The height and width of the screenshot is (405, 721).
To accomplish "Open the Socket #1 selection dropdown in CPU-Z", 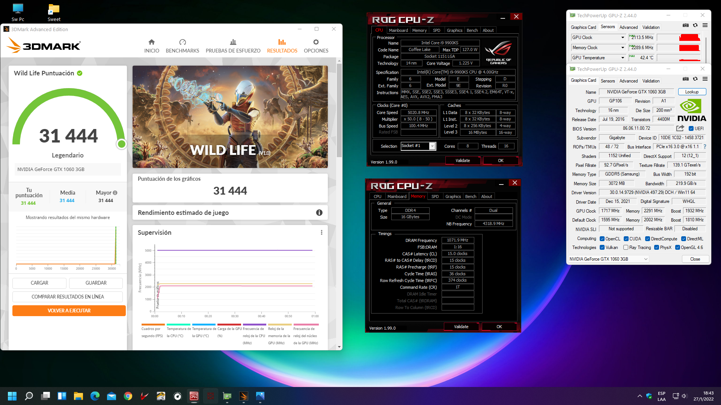I will click(432, 146).
